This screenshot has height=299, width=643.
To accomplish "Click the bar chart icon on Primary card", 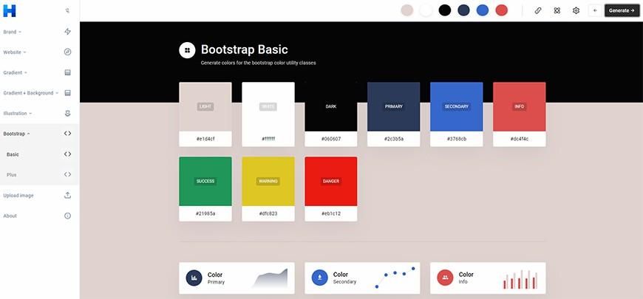I will pyautogui.click(x=194, y=278).
